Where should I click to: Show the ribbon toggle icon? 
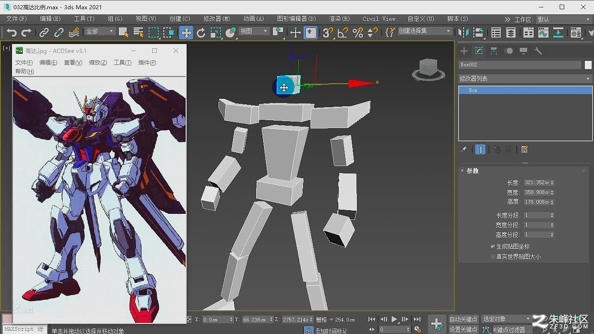point(529,32)
